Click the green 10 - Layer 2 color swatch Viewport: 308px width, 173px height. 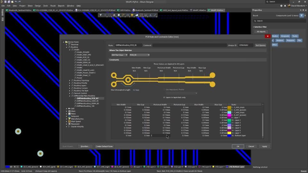[x=229, y=120]
